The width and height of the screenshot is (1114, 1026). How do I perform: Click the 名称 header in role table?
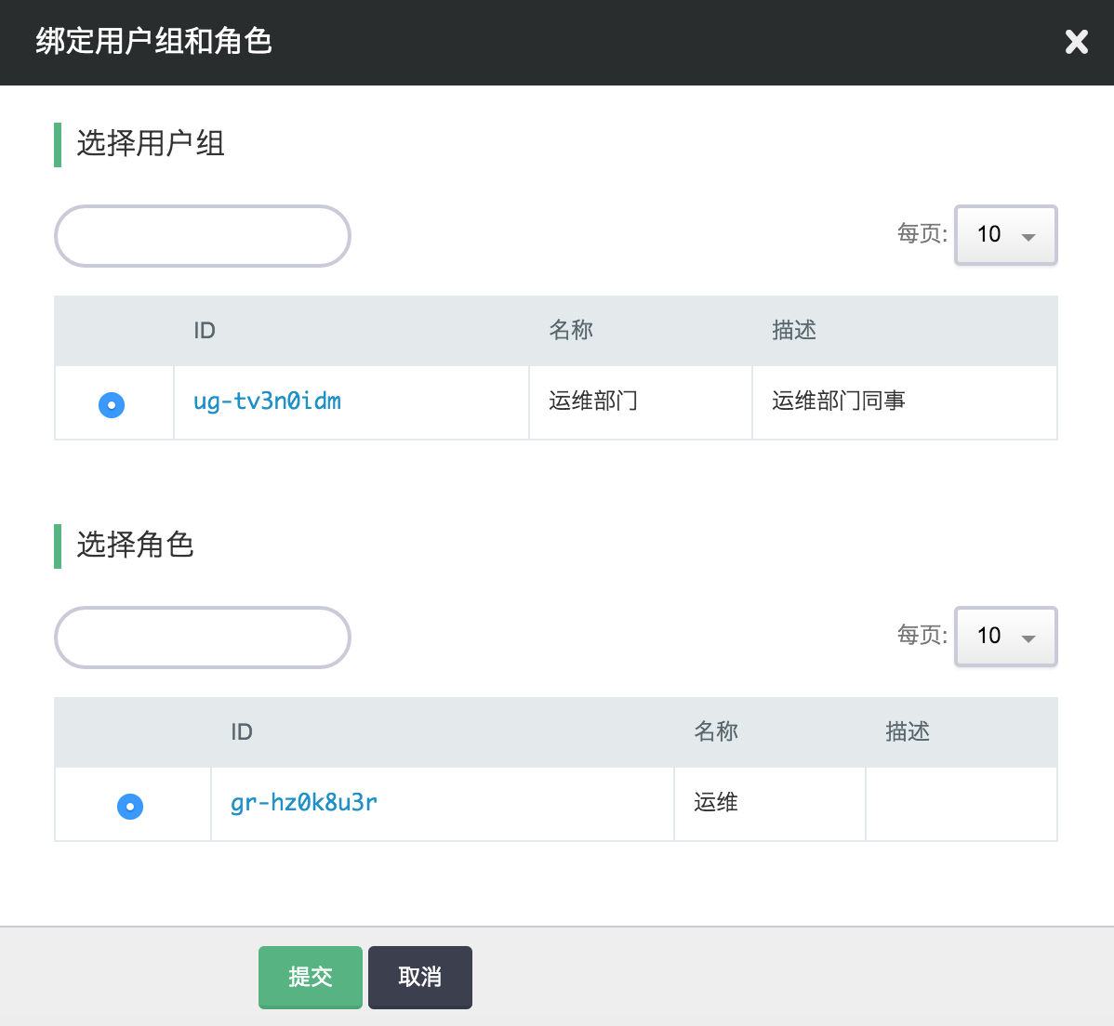click(x=716, y=732)
